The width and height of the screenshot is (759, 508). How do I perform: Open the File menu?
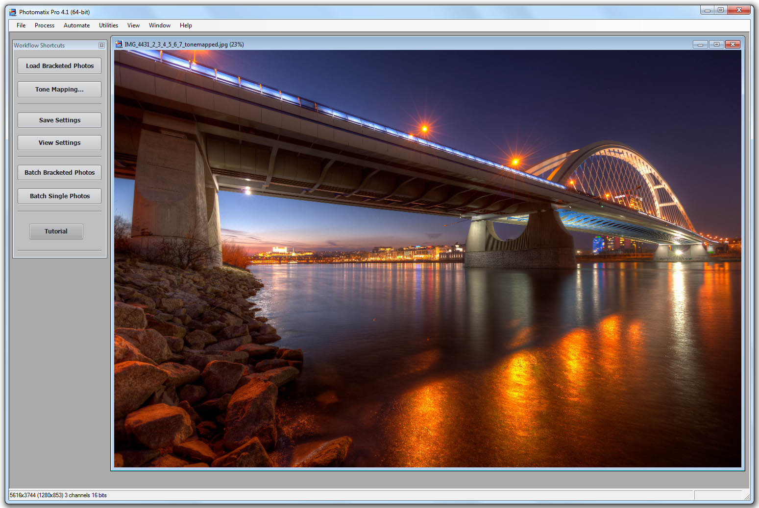point(21,25)
